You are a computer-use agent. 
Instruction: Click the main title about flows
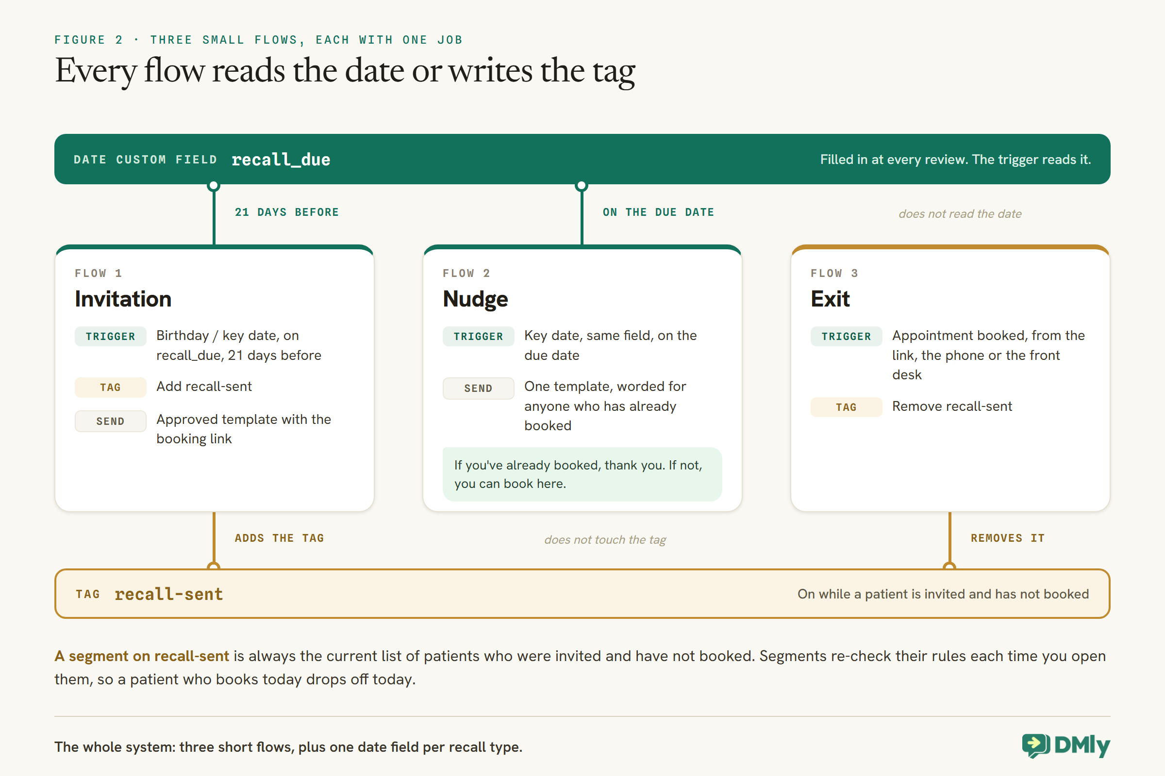click(x=345, y=71)
